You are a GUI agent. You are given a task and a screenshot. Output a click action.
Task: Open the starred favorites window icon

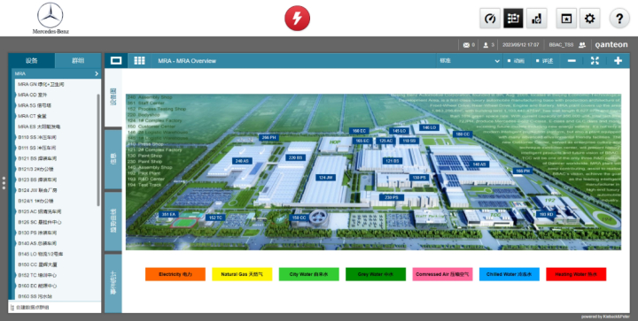(x=566, y=19)
